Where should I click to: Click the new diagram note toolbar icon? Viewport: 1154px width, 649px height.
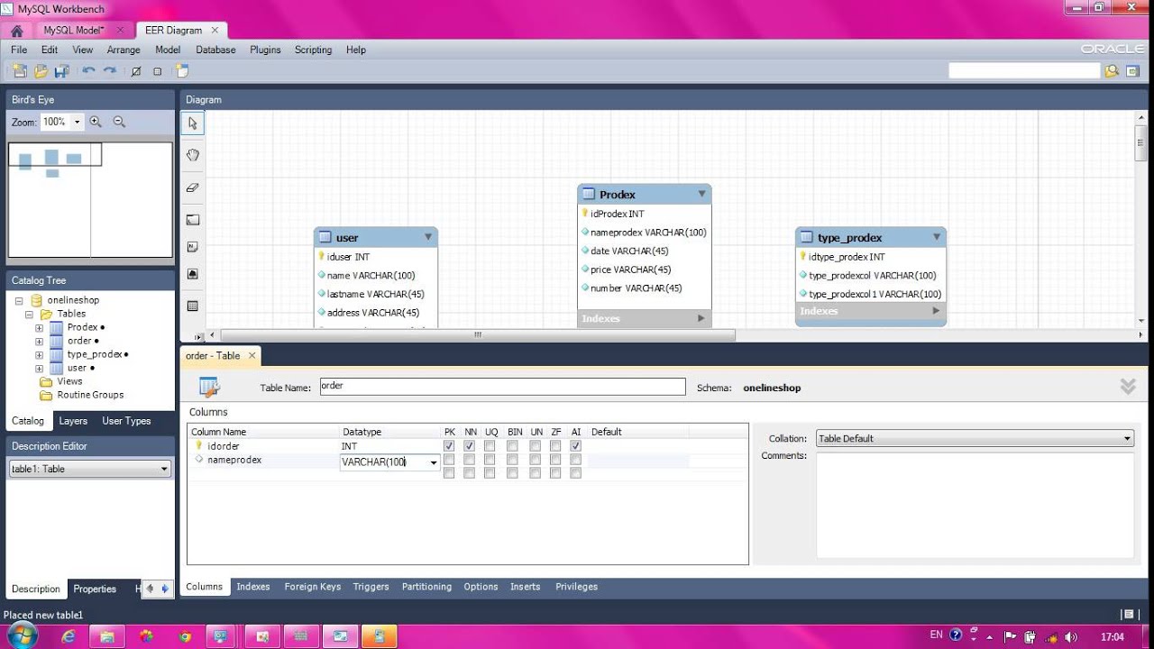182,70
